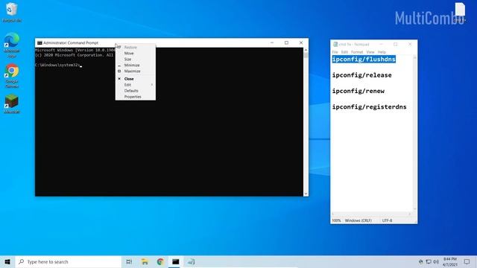Open the volume icon in system tray
The height and width of the screenshot is (268, 477).
435,261
